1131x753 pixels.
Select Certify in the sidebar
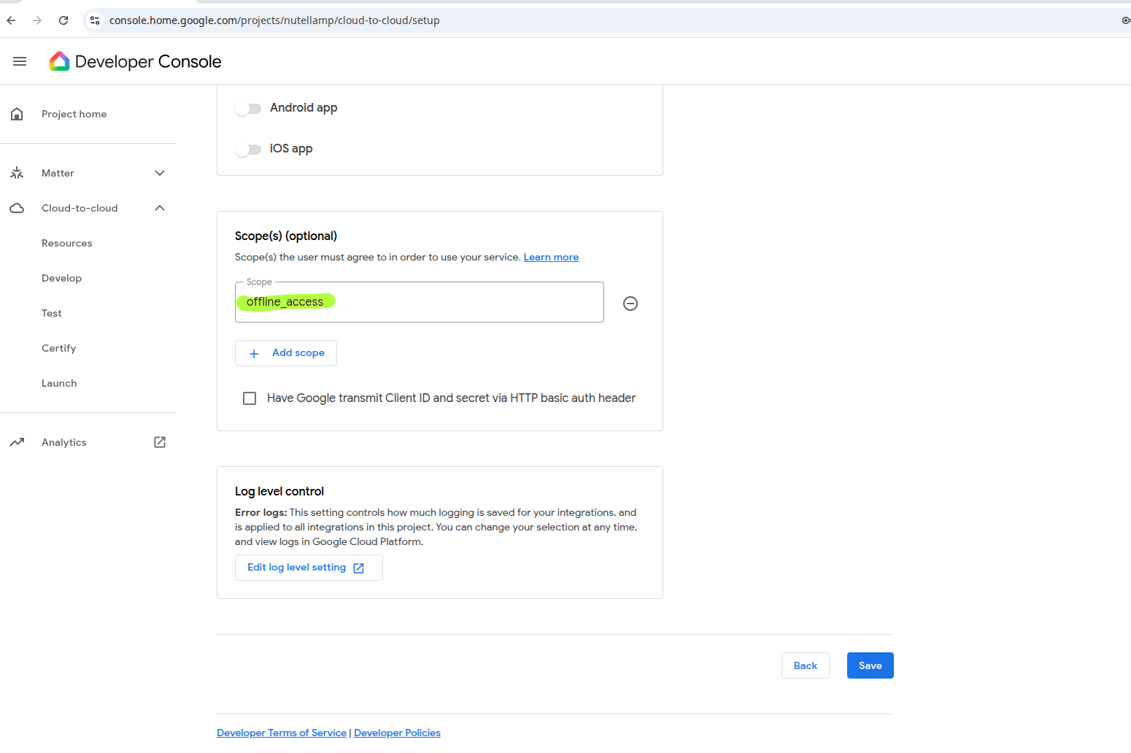[x=58, y=348]
